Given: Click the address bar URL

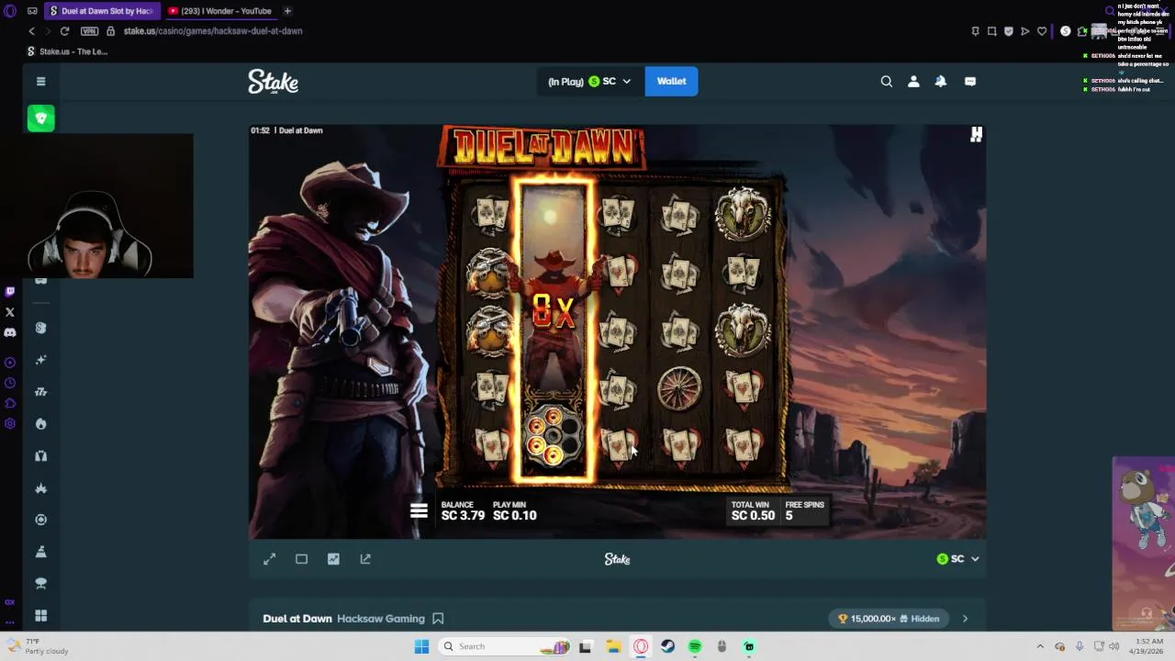Looking at the screenshot, I should (x=213, y=31).
